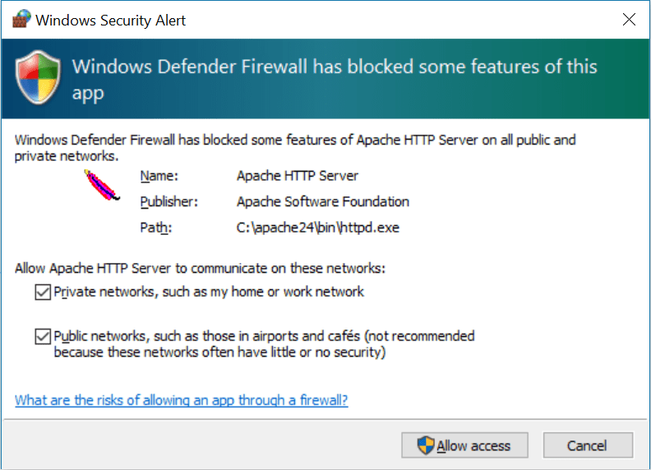
Task: Click the "Name:" field label
Action: pos(159,176)
